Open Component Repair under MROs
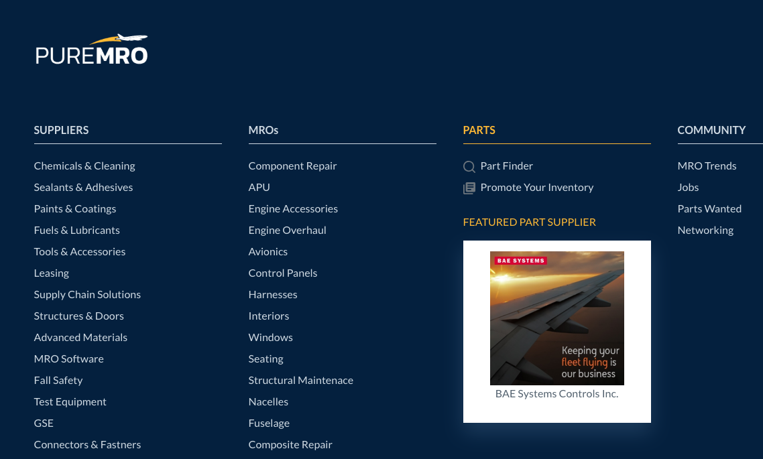 coord(292,166)
